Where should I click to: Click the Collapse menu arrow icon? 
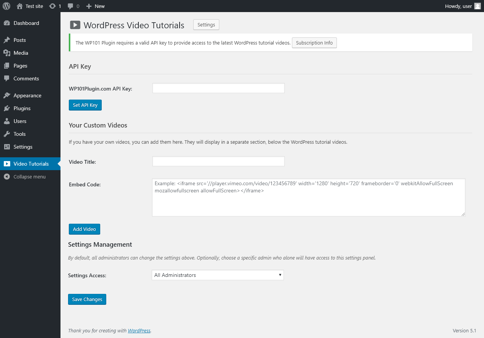[x=7, y=177]
